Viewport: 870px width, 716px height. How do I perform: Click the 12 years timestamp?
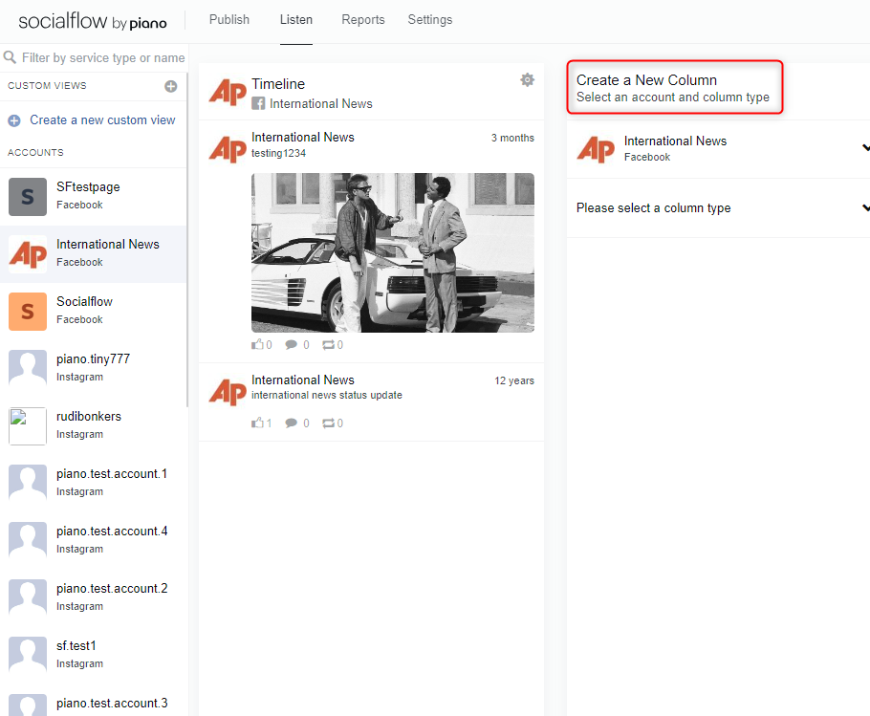click(x=514, y=381)
